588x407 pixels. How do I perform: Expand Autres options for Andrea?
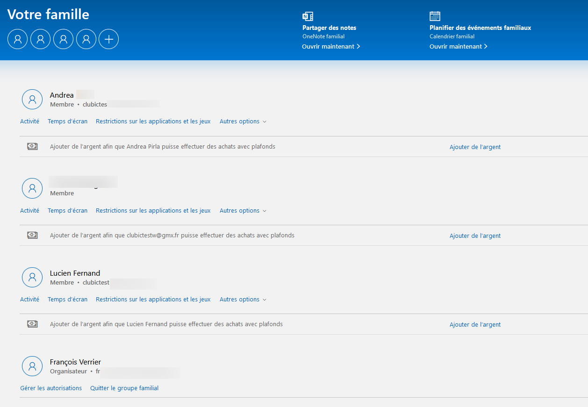[243, 121]
